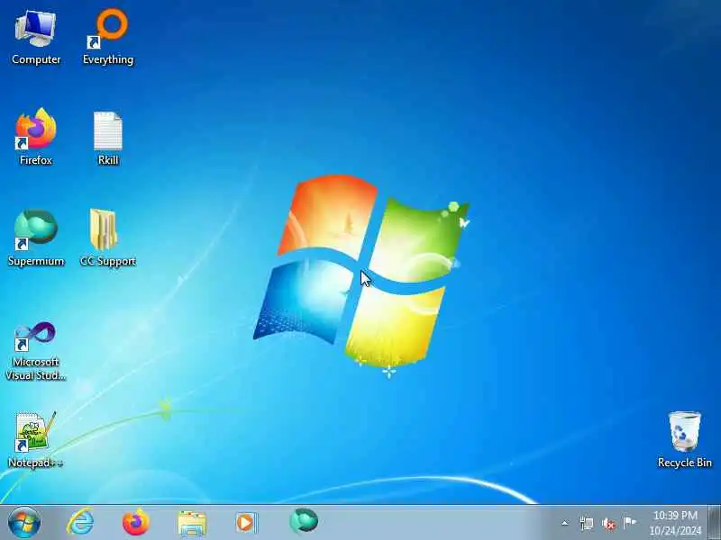The width and height of the screenshot is (721, 540).
Task: Open the clock showing 10:39 PM
Action: click(675, 523)
